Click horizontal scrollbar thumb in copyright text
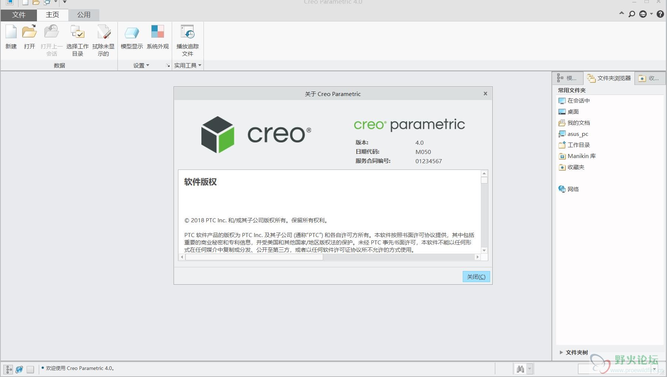The image size is (667, 377). pos(254,257)
